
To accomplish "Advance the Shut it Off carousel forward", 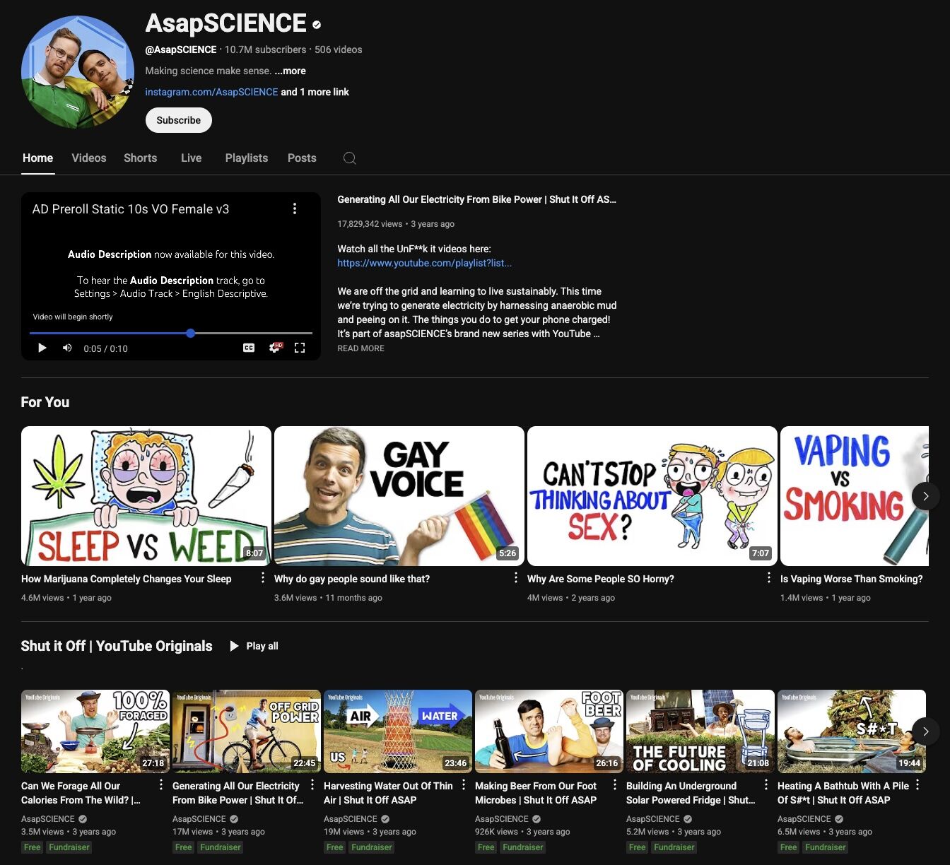I will pyautogui.click(x=925, y=731).
